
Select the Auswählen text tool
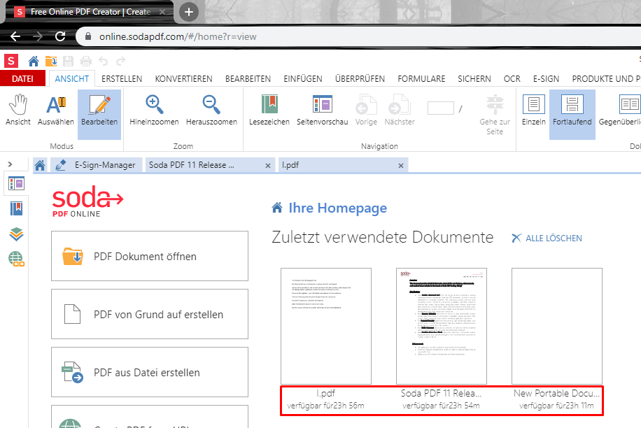56,110
